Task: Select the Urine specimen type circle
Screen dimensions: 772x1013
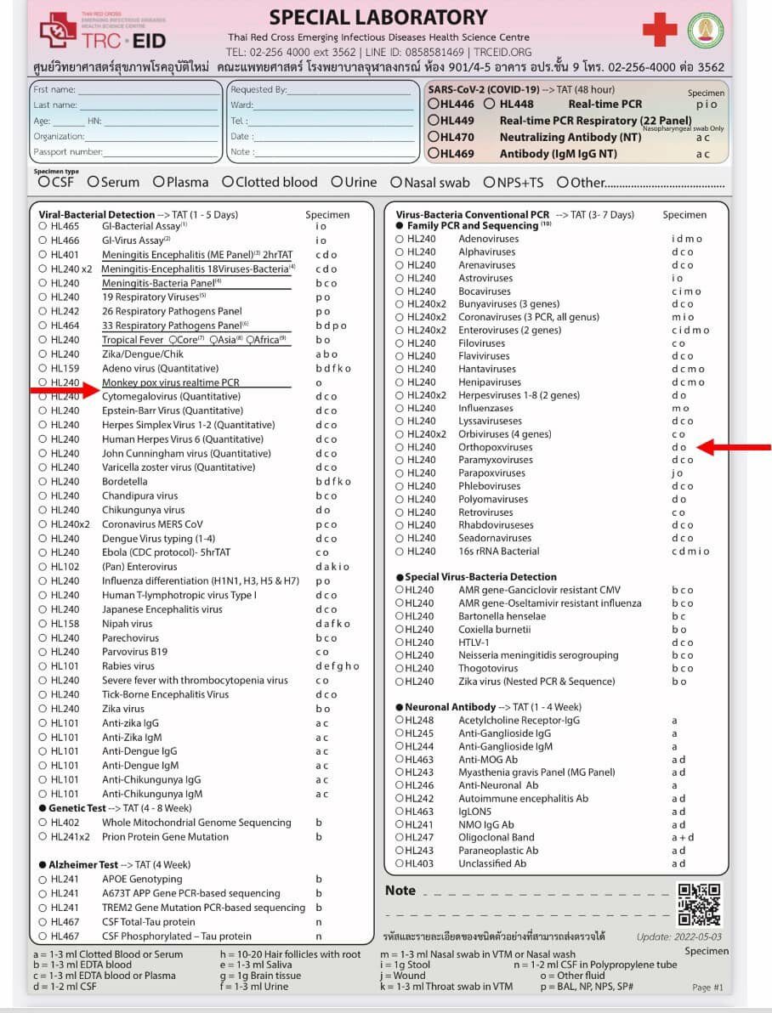Action: click(336, 182)
